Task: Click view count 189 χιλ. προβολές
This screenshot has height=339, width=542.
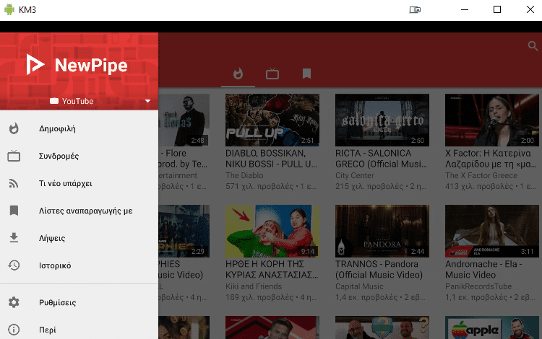Action: [x=259, y=298]
